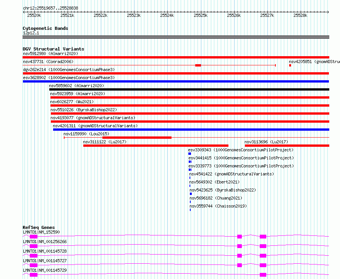
Task: Click the 25523k ruler tick label
Action: pos(134,15)
